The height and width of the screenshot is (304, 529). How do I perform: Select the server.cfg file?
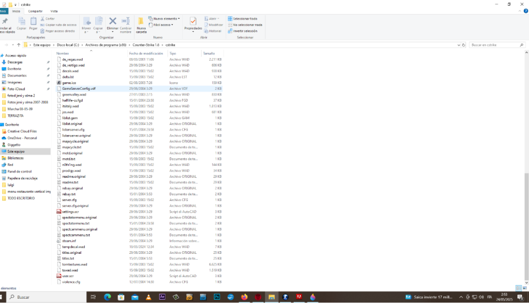click(69, 200)
